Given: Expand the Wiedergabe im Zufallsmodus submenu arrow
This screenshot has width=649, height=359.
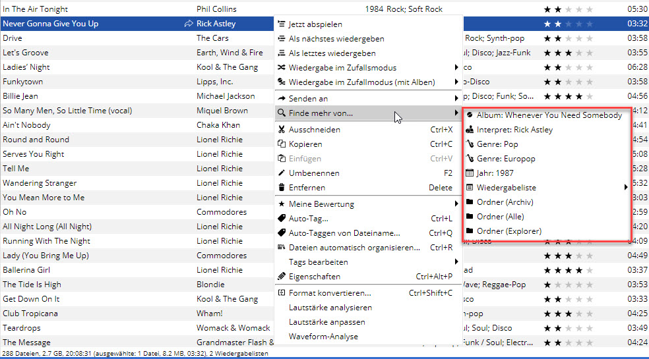Looking at the screenshot, I should (x=456, y=68).
